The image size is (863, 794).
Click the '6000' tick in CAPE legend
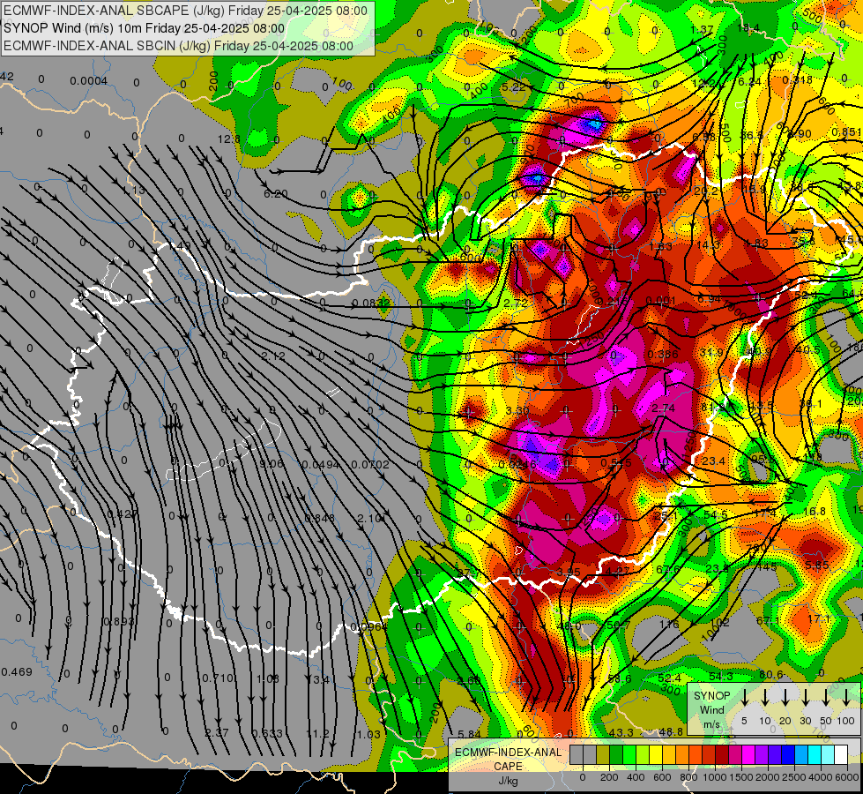click(x=848, y=777)
